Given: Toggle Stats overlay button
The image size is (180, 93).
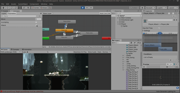Looking at the screenshot, I should (x=99, y=52).
